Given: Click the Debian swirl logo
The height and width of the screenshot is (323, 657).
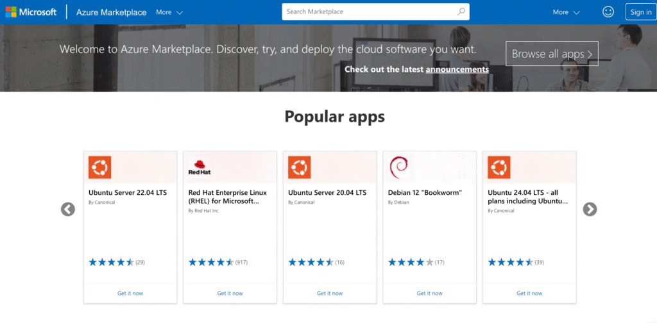Looking at the screenshot, I should [x=399, y=167].
